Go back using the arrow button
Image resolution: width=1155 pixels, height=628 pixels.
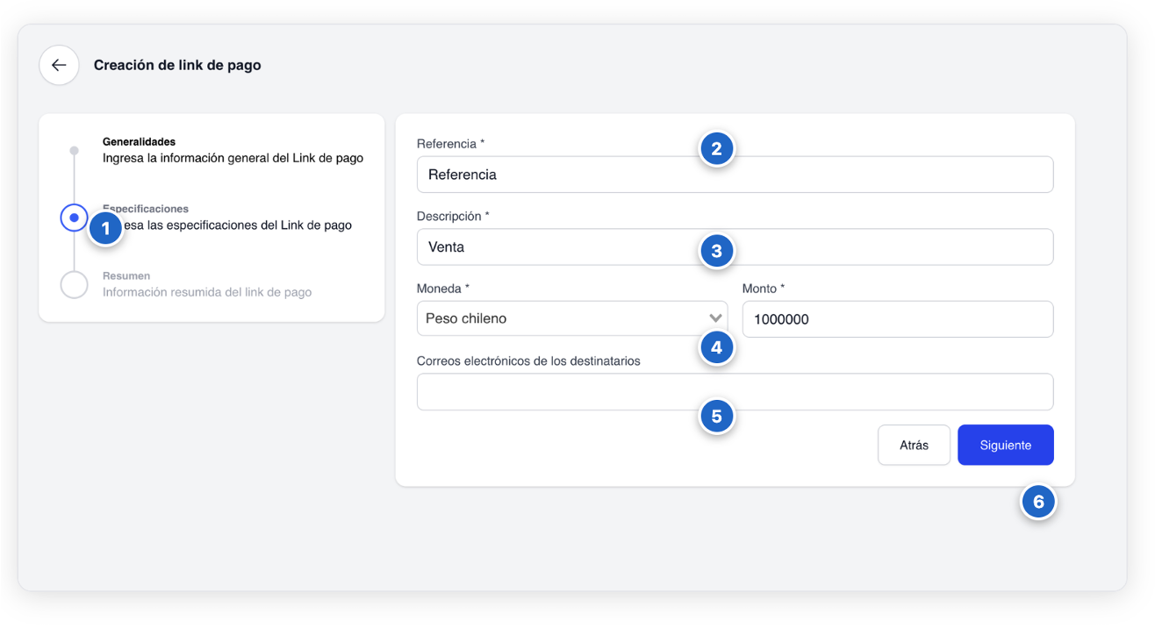point(59,65)
